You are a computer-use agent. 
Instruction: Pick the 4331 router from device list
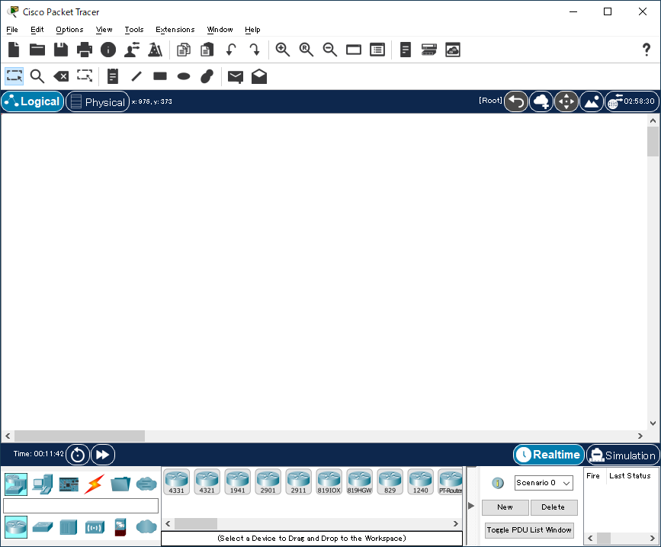click(x=177, y=481)
